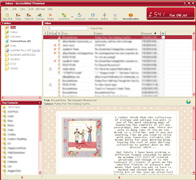196x180 pixels.
Task: Open the ETSY folder
Action: pos(13,64)
